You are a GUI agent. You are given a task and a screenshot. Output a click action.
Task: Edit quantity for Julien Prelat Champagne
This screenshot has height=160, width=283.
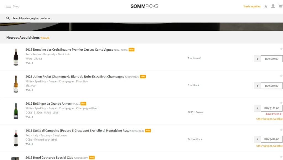pos(257,86)
